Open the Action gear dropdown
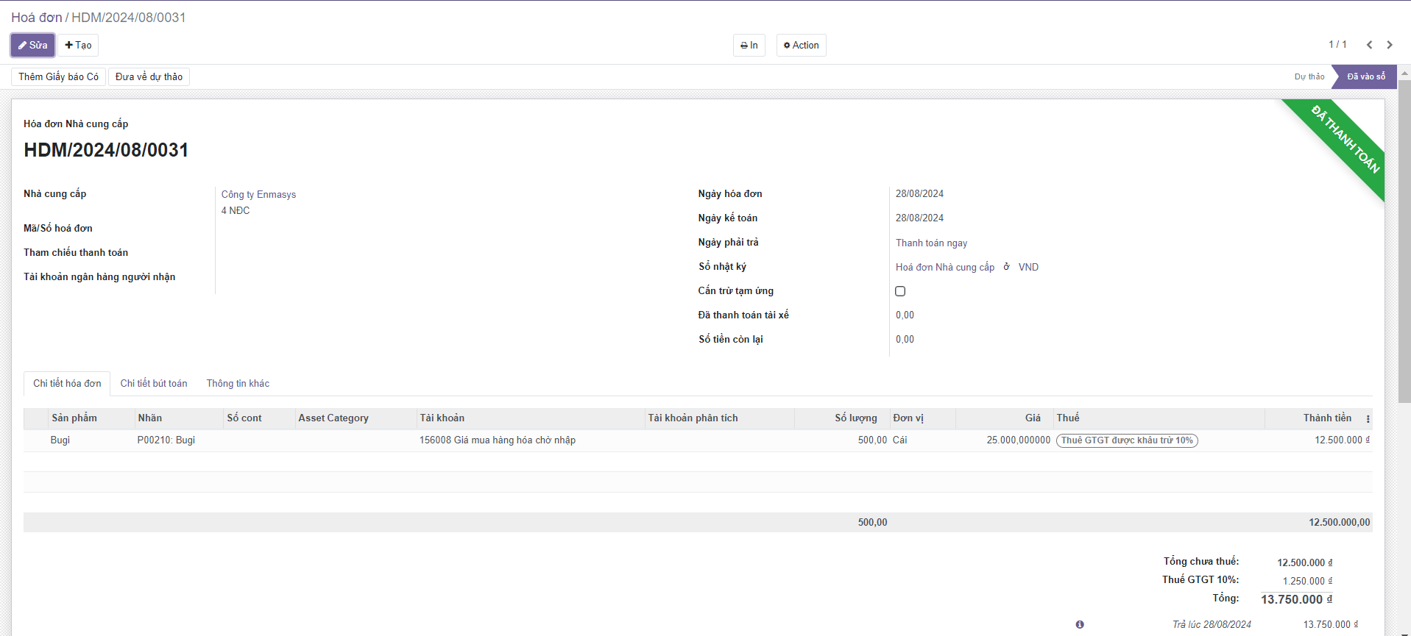The height and width of the screenshot is (636, 1411). [x=801, y=45]
